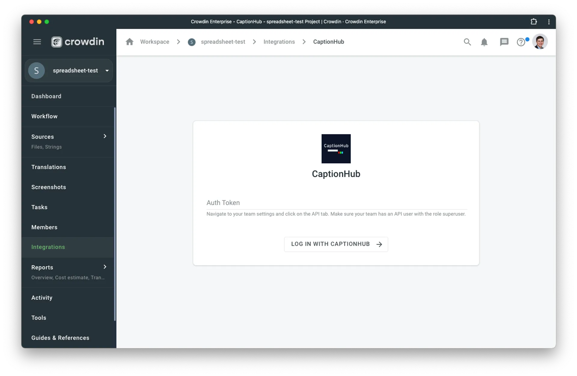Viewport: 577px width, 376px height.
Task: Focus the Auth Token input field
Action: (x=337, y=203)
